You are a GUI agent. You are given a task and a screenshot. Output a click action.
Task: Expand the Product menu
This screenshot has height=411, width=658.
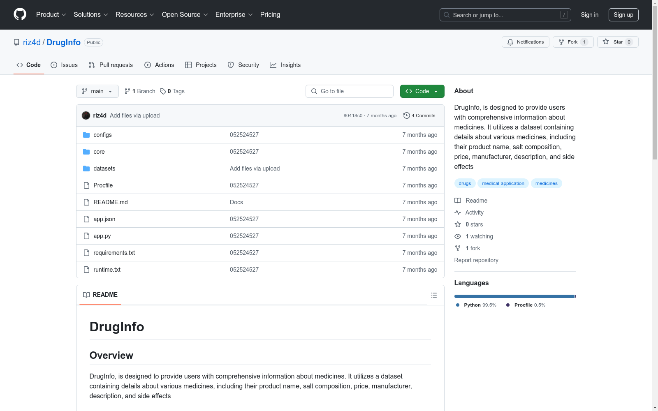[x=51, y=15]
